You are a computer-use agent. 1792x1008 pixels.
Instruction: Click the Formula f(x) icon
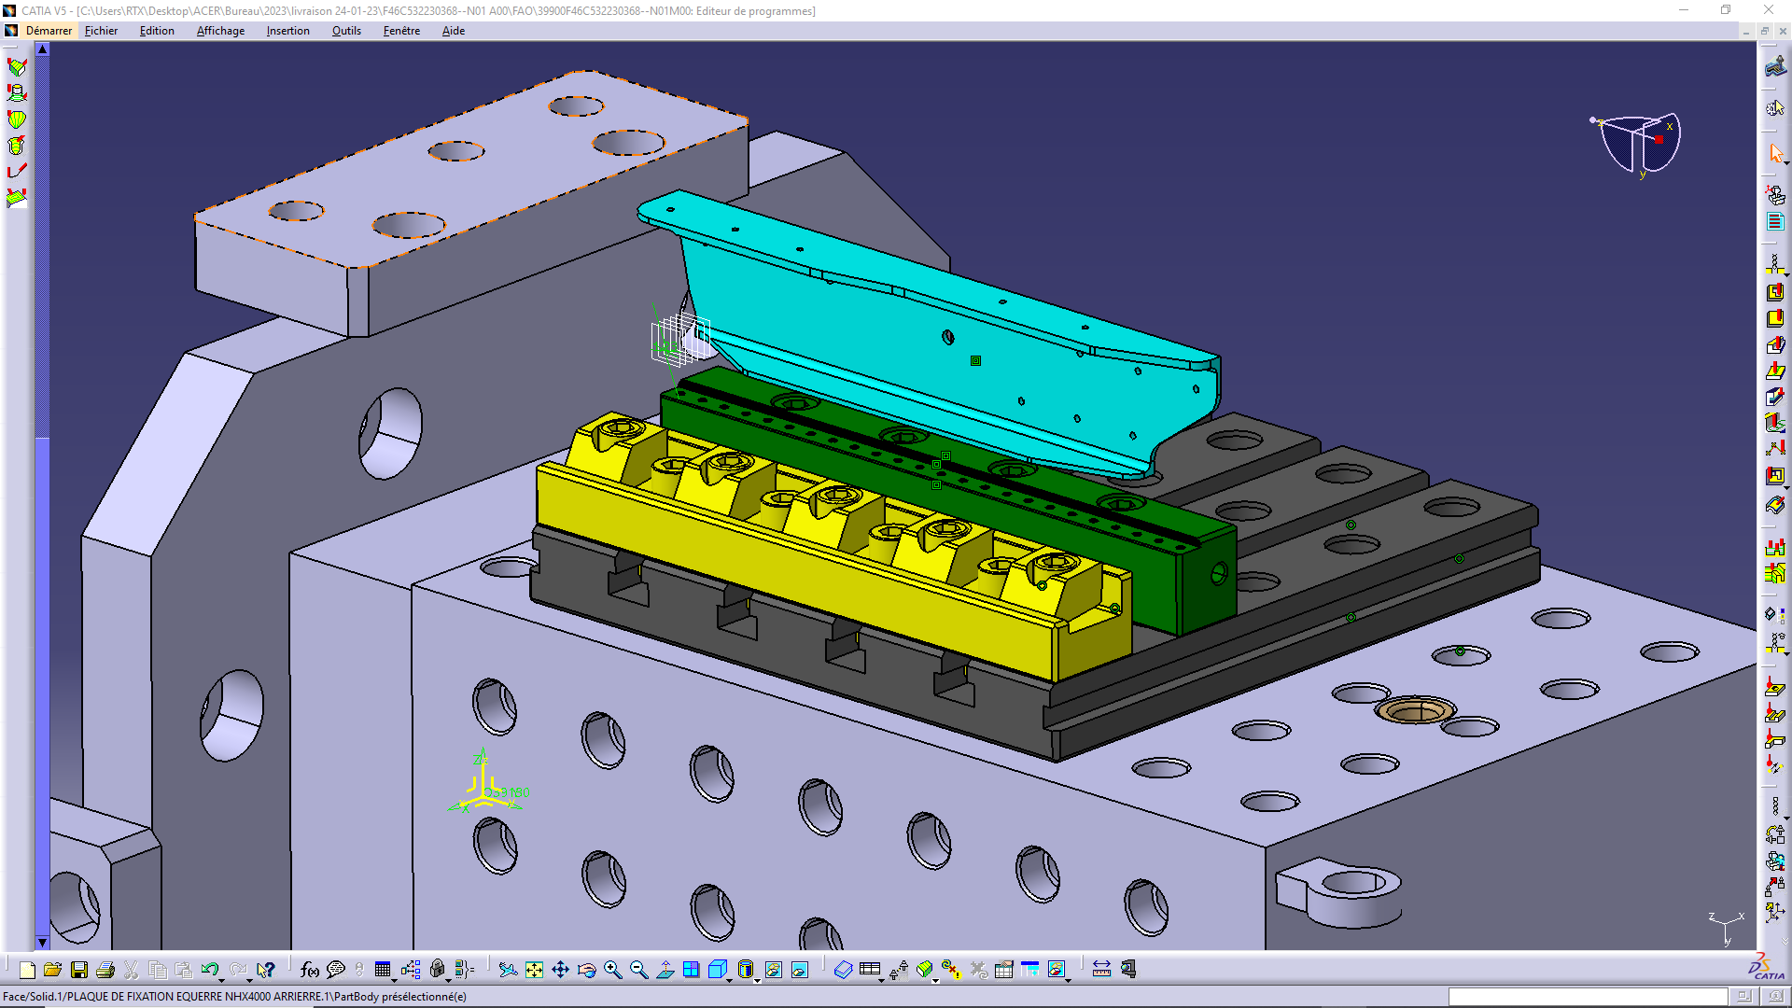click(x=310, y=970)
